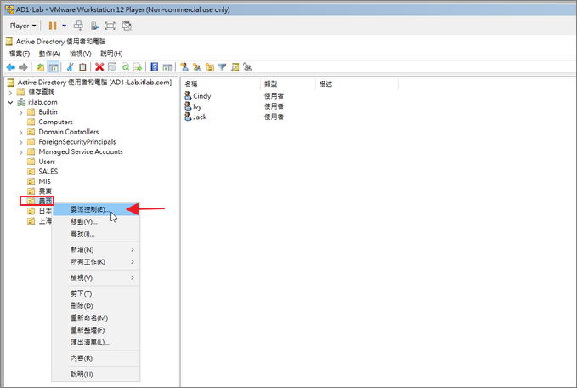Open the power options arrow beside pause
577x388 pixels.
coord(64,26)
